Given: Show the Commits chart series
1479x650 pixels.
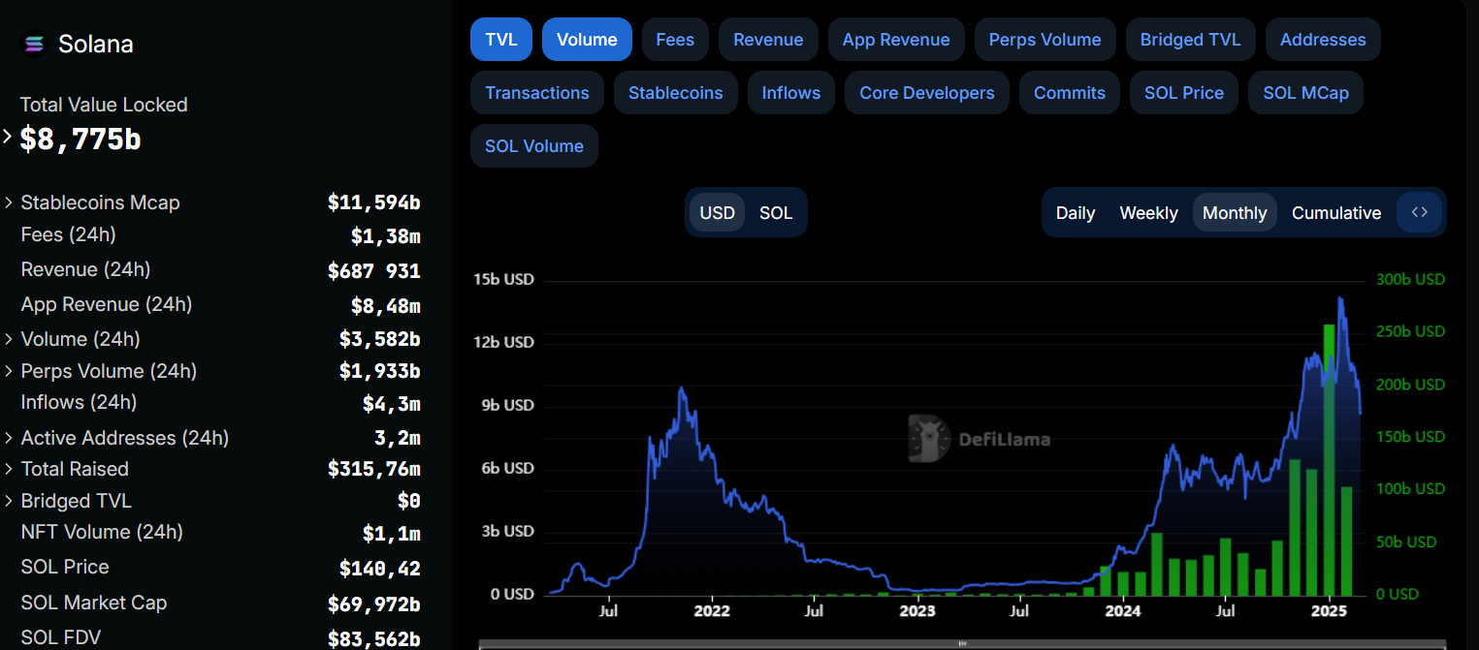Looking at the screenshot, I should (1070, 93).
